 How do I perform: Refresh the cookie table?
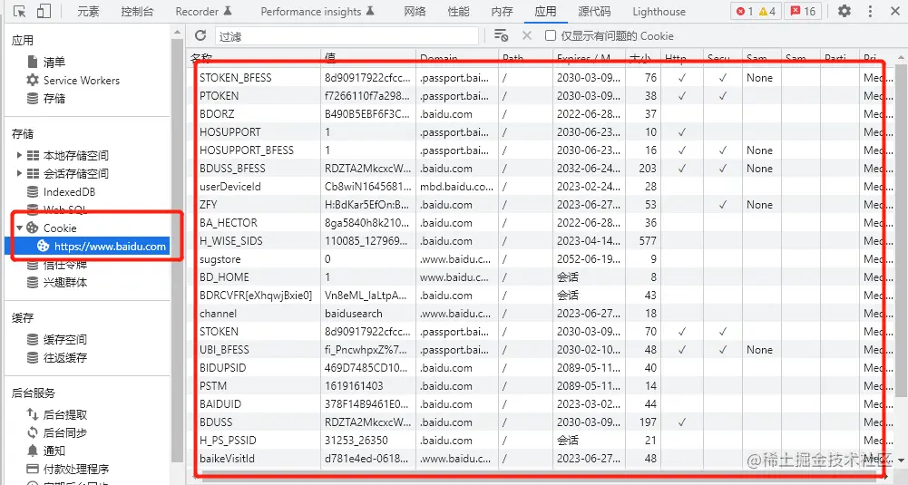[x=200, y=36]
